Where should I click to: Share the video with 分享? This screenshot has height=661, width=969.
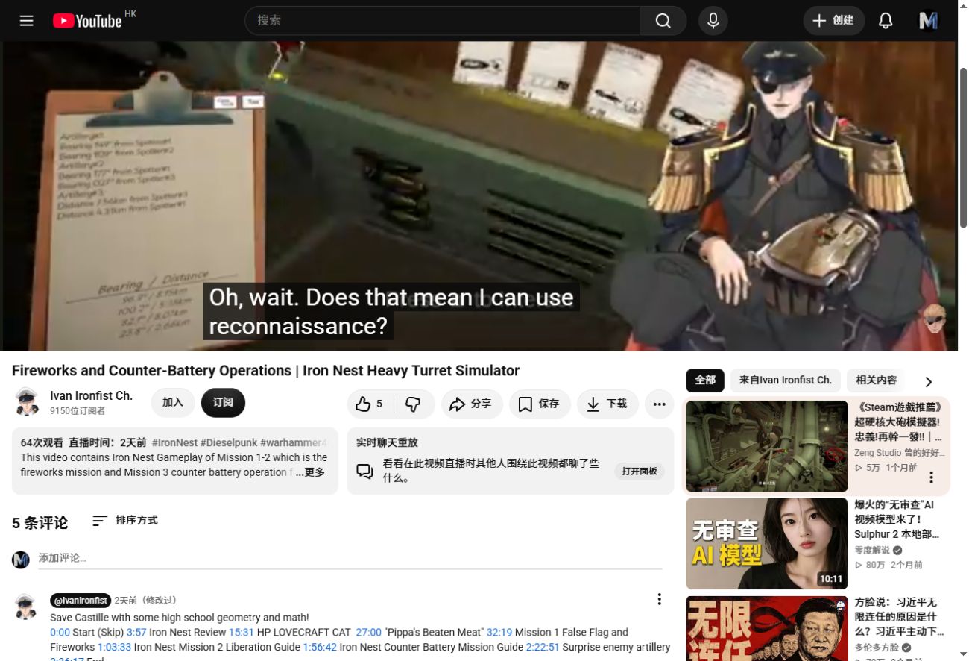tap(472, 404)
